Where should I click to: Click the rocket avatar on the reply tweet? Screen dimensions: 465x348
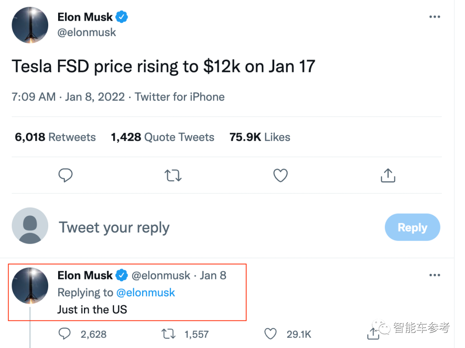tap(30, 286)
